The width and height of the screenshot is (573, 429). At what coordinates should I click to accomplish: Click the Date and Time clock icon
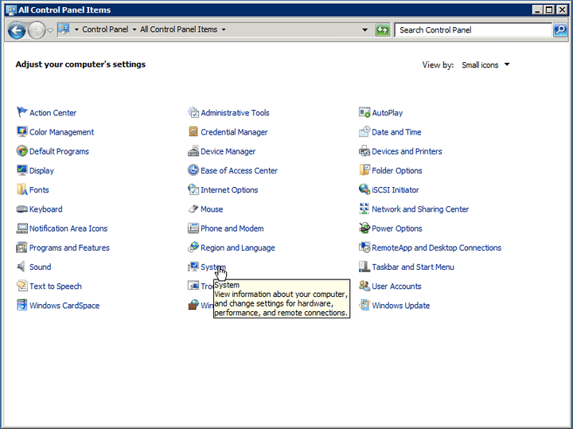click(x=364, y=132)
